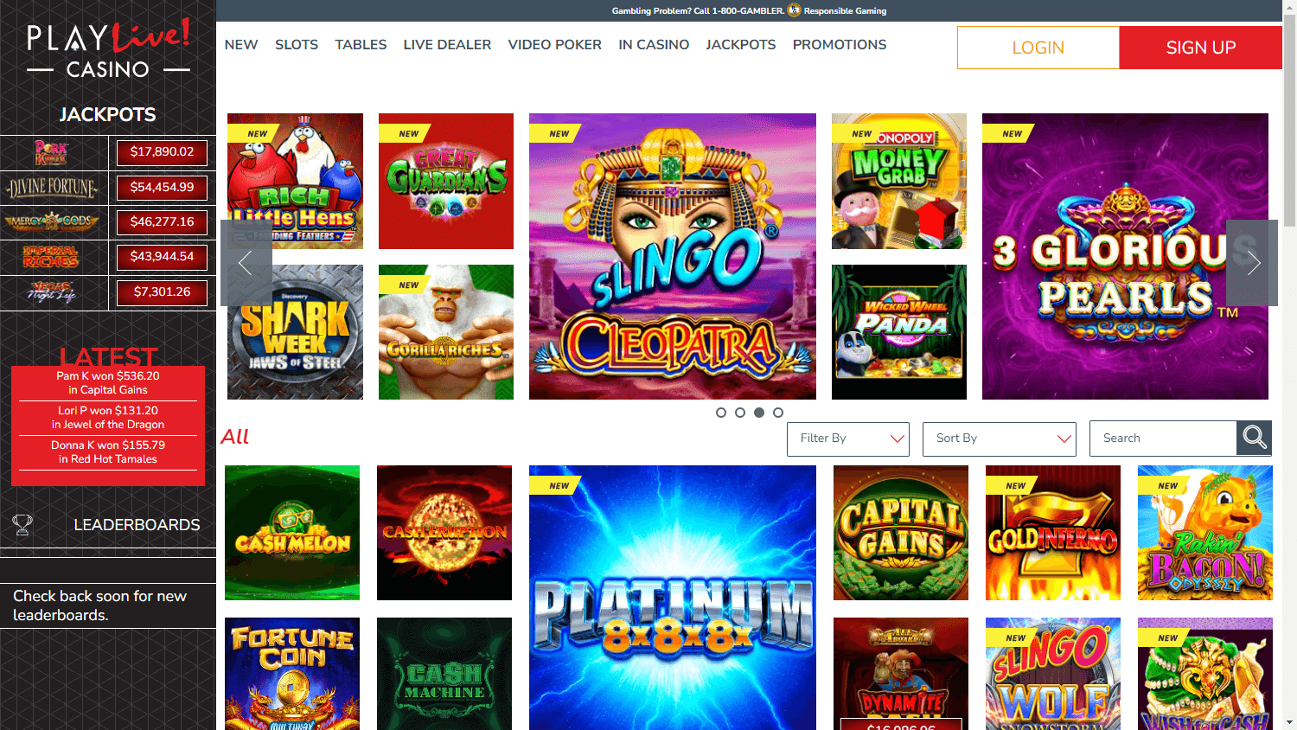
Task: Click the SIGN UP button
Action: tap(1201, 48)
